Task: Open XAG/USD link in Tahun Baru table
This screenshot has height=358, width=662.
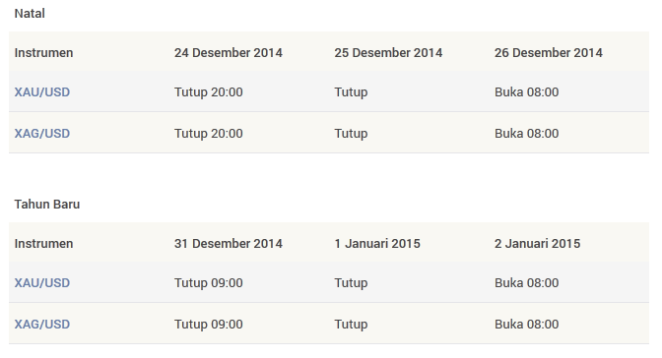Action: pyautogui.click(x=42, y=324)
